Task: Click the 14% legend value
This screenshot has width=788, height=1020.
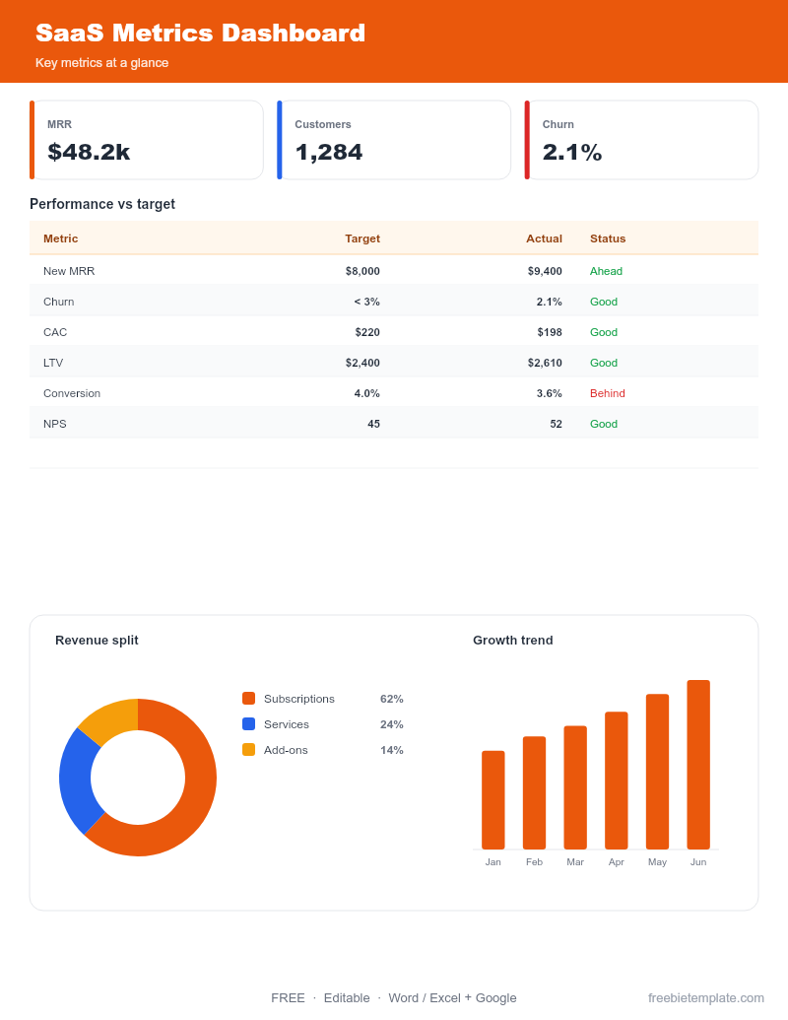Action: click(x=391, y=750)
